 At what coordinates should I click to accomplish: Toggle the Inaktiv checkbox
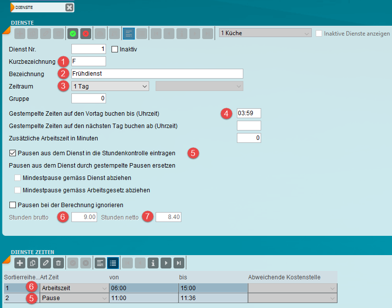115,49
